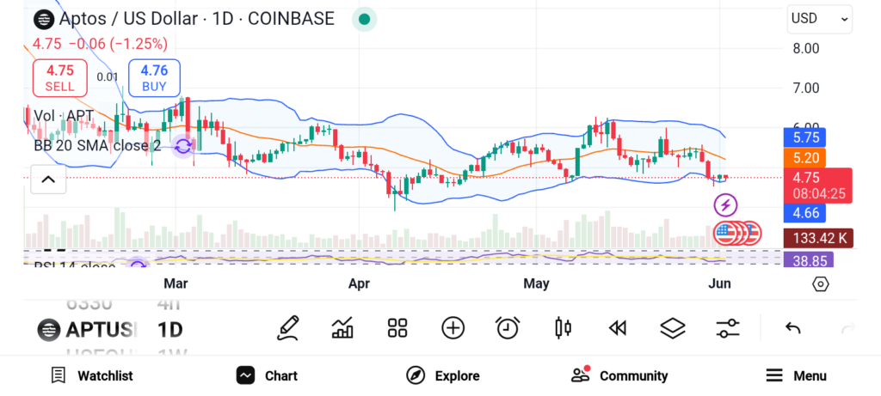Tap the purple lightning bolt event marker

click(725, 204)
